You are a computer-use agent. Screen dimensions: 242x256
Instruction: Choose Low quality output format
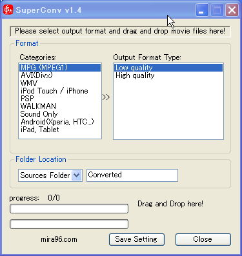168,68
